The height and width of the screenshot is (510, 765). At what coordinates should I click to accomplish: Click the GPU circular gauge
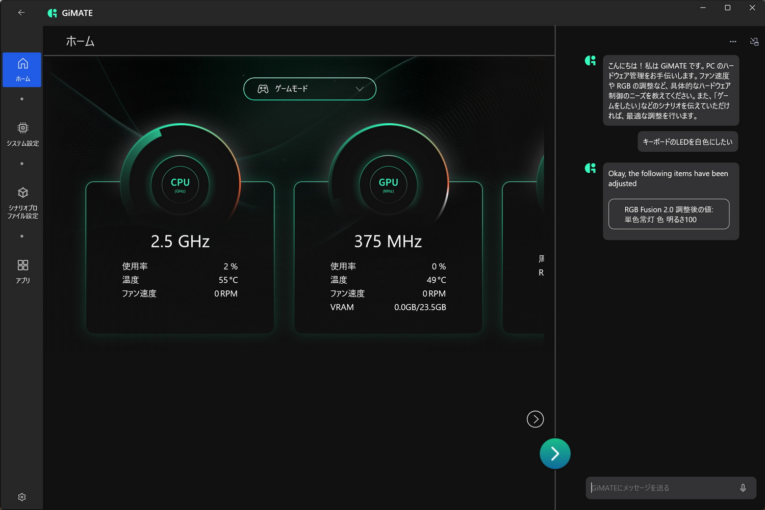388,184
